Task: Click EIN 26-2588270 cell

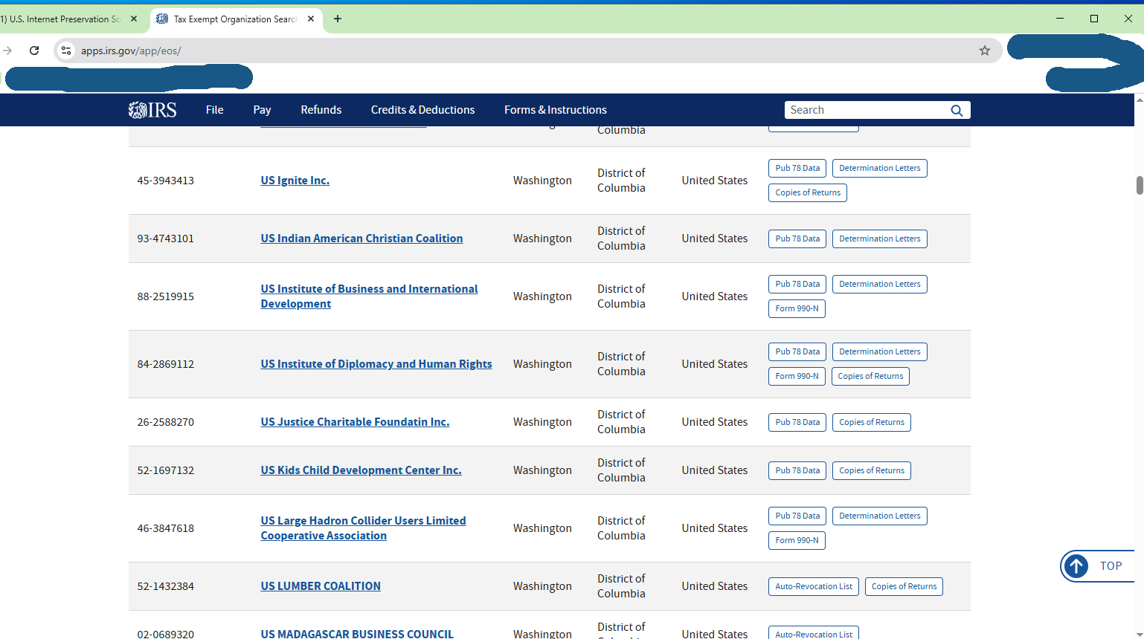Action: (x=165, y=422)
